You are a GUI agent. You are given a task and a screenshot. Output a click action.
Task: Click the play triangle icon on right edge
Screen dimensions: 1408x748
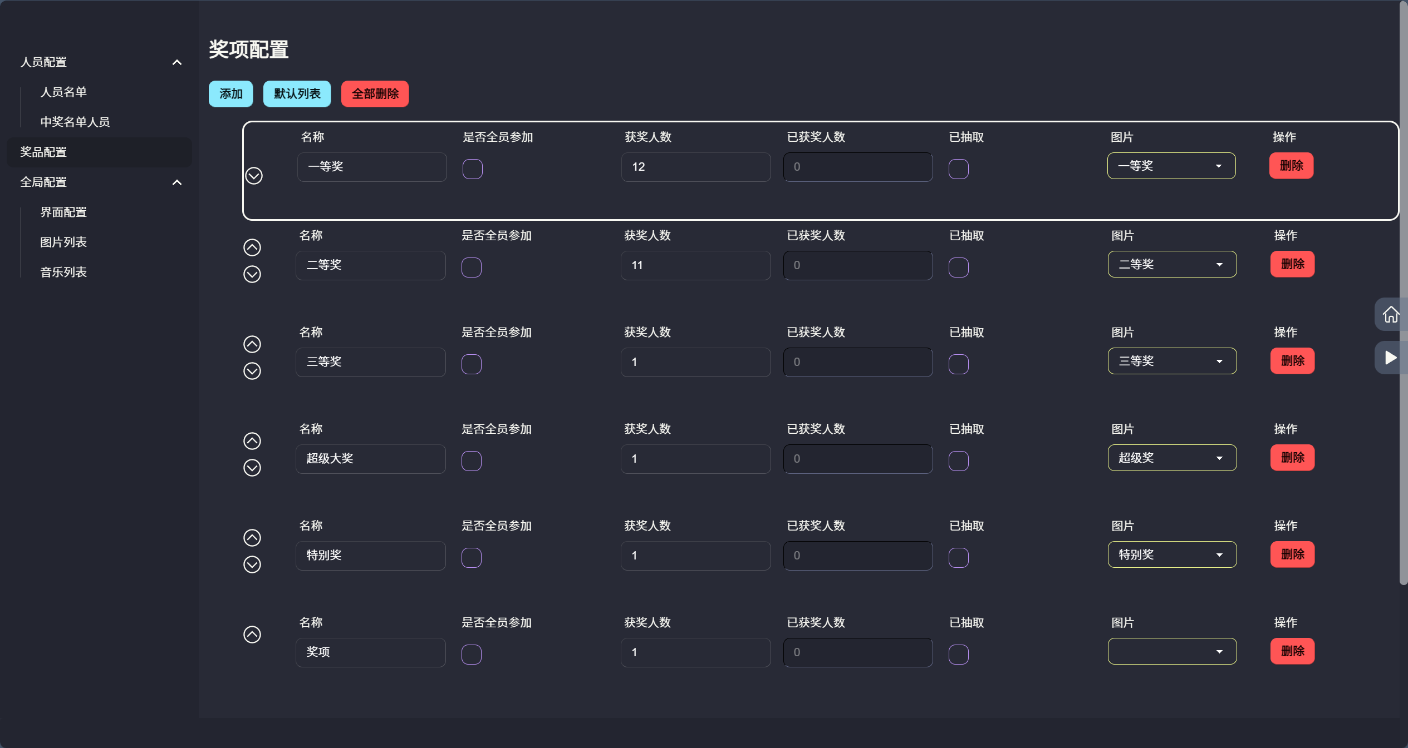[1390, 358]
